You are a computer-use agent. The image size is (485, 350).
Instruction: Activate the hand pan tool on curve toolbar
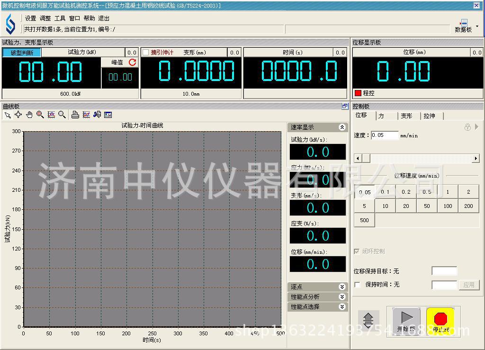click(29, 115)
